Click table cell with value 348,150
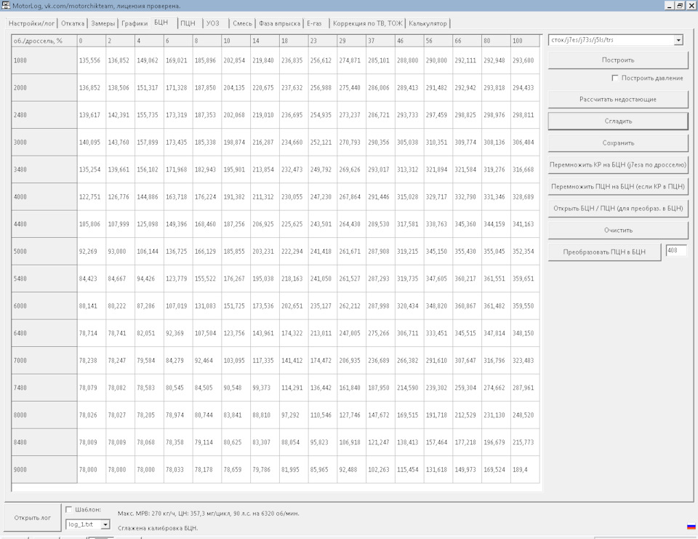Screen dimensions: 698x539 coord(525,333)
